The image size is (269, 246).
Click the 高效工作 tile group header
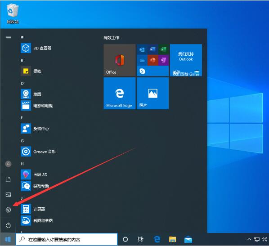point(111,38)
